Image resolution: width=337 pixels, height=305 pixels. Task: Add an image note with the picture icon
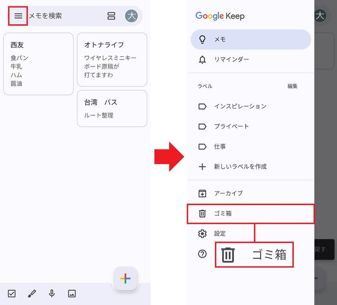pos(72,293)
